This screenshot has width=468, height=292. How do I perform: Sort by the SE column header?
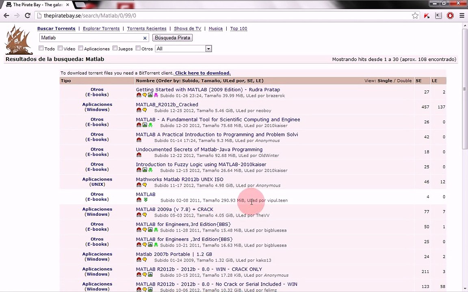418,81
